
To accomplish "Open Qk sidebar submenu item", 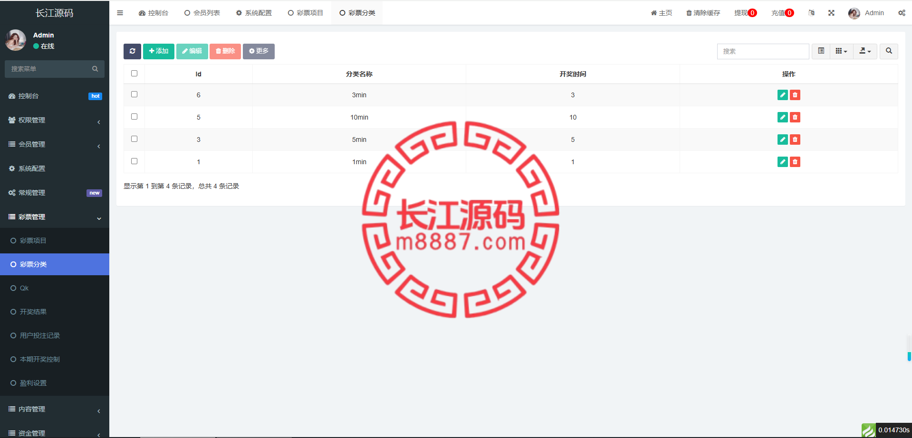I will [55, 289].
